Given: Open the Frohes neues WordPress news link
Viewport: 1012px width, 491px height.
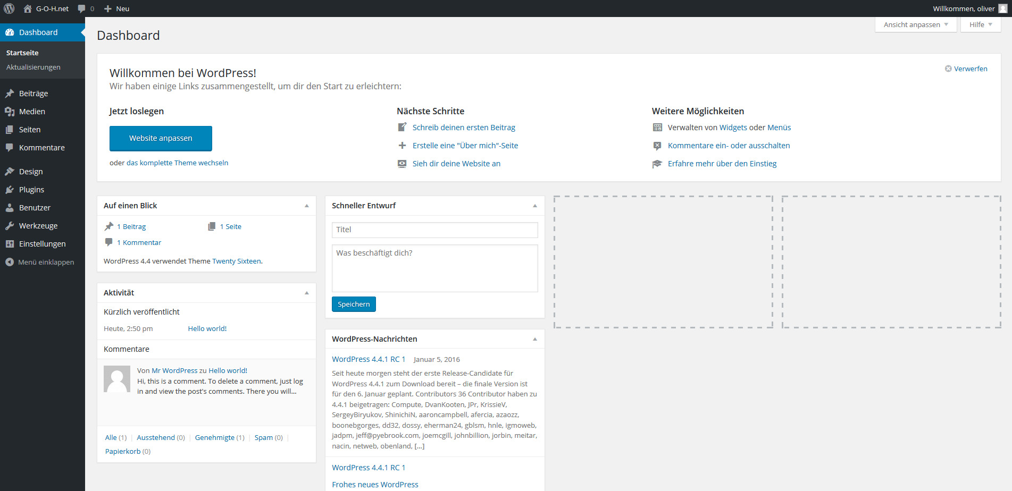Looking at the screenshot, I should point(375,485).
